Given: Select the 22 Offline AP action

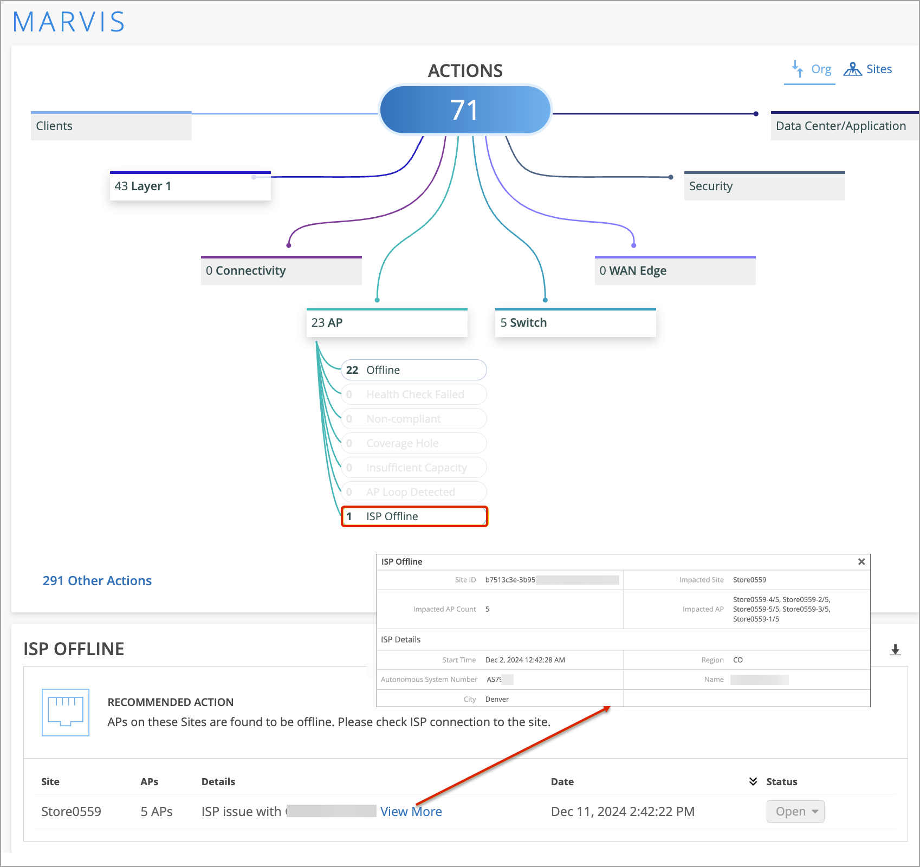Looking at the screenshot, I should click(x=414, y=370).
